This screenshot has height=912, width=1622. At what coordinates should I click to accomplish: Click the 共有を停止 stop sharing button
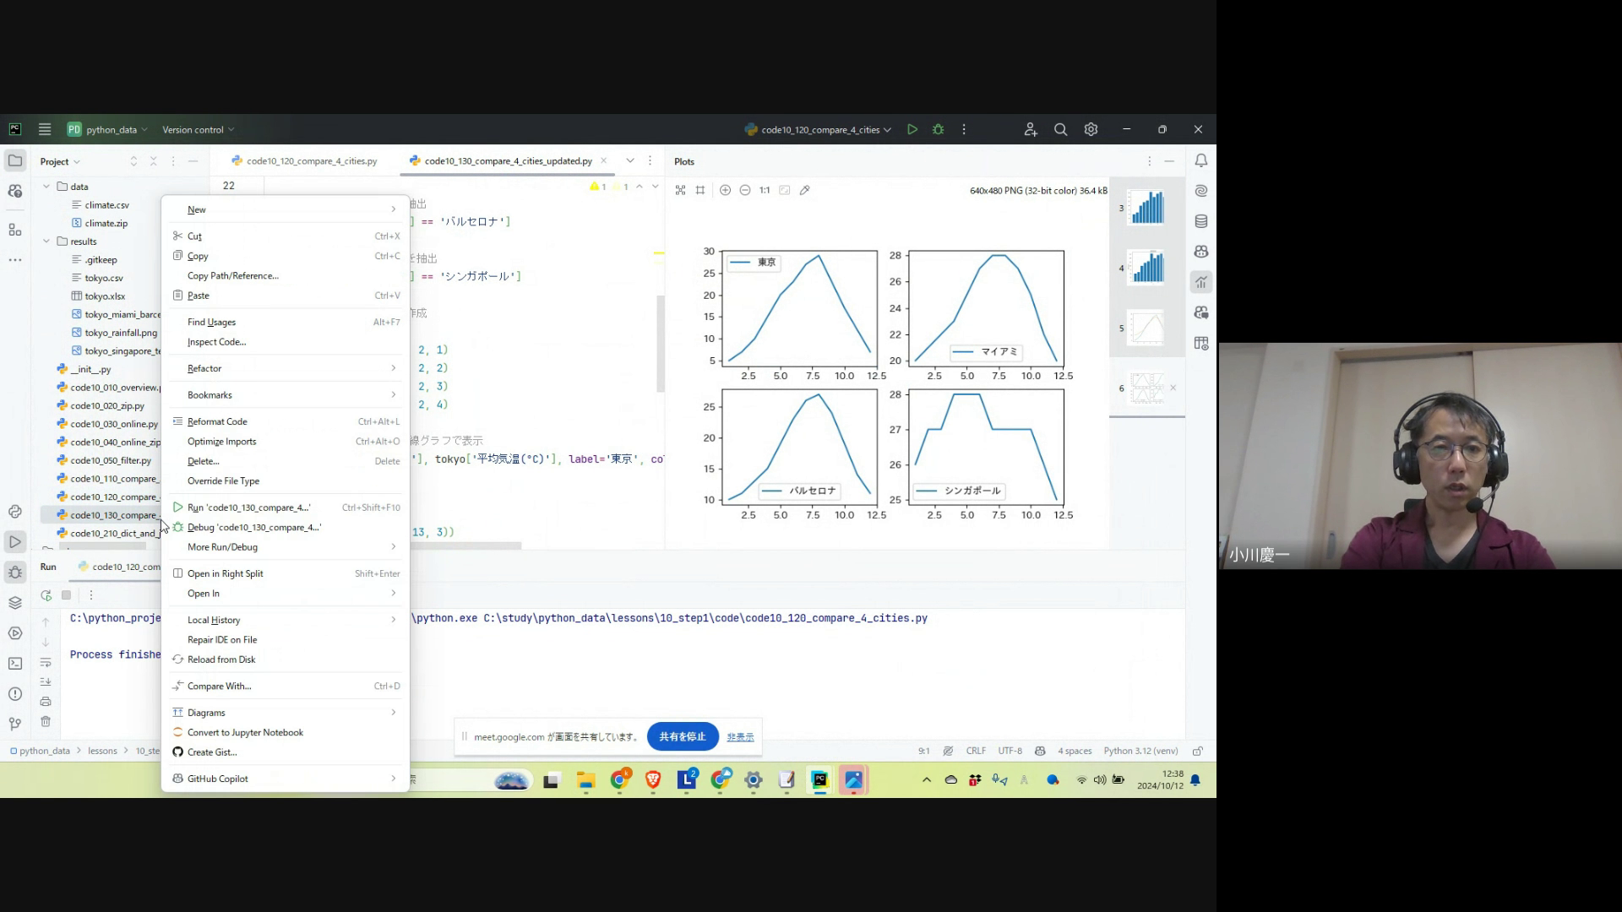point(683,736)
